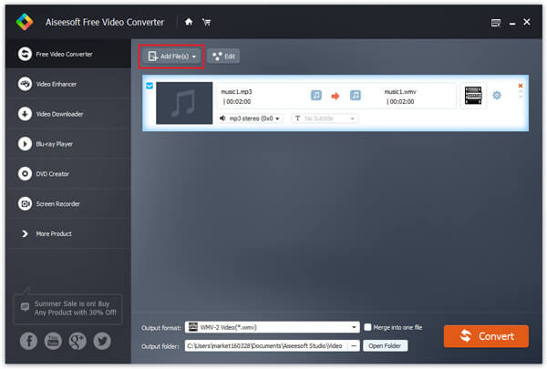
Task: Click the Open Folder button
Action: (386, 345)
